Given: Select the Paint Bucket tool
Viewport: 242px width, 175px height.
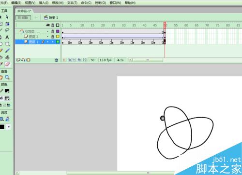Looking at the screenshot, I should pyautogui.click(x=7, y=57).
